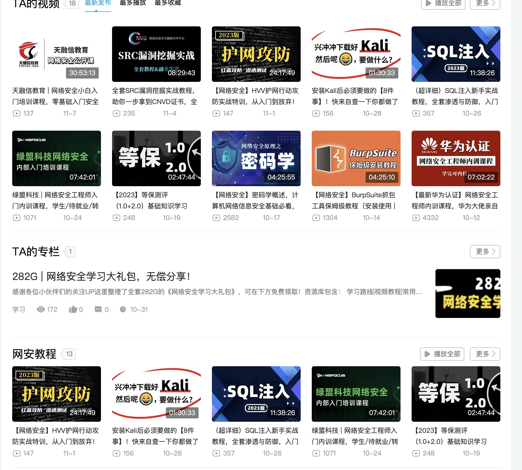Viewport: 522px width, 470px height.
Task: Expand more in TA的视频 section
Action: [x=485, y=3]
